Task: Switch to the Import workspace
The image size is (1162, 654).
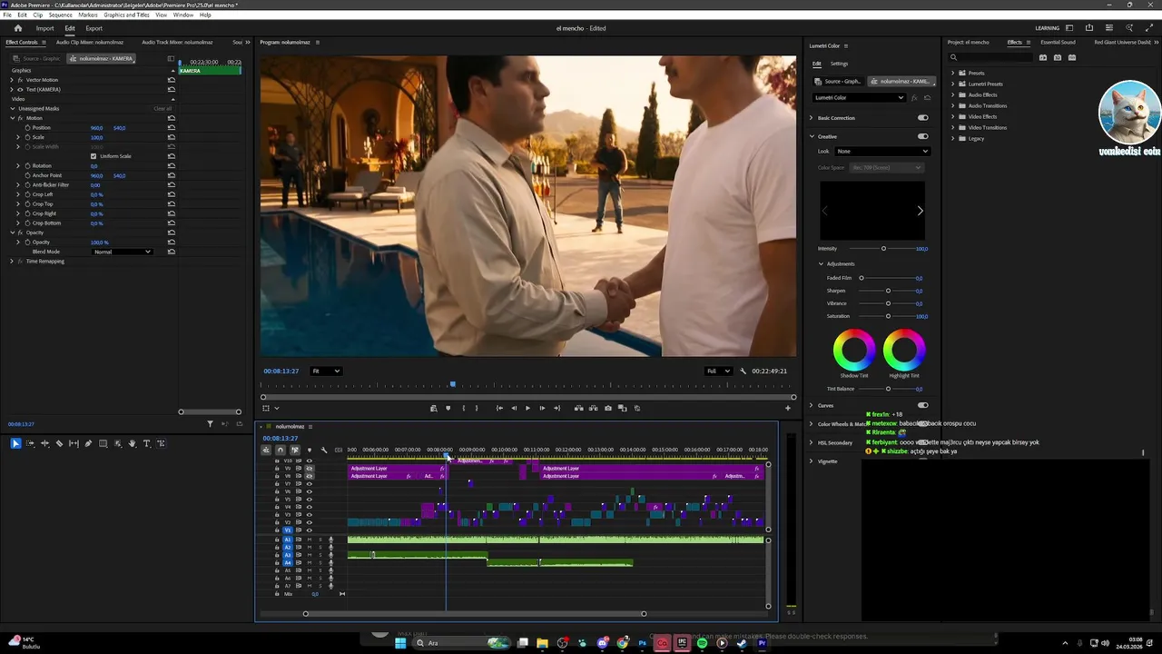Action: point(44,28)
